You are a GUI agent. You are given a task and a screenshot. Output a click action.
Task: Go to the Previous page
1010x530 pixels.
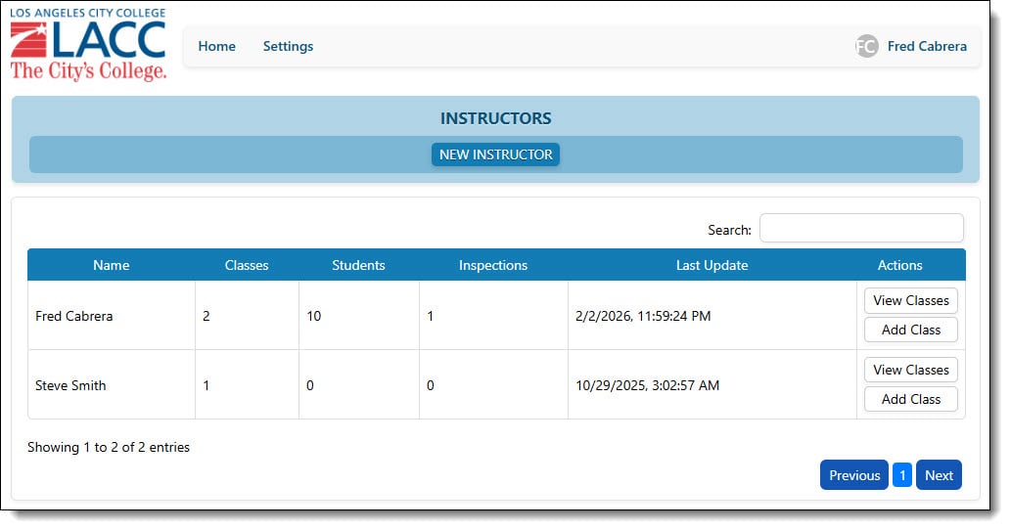[853, 475]
